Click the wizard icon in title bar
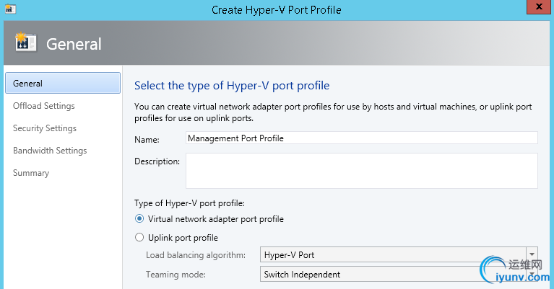554x289 pixels. click(x=10, y=9)
